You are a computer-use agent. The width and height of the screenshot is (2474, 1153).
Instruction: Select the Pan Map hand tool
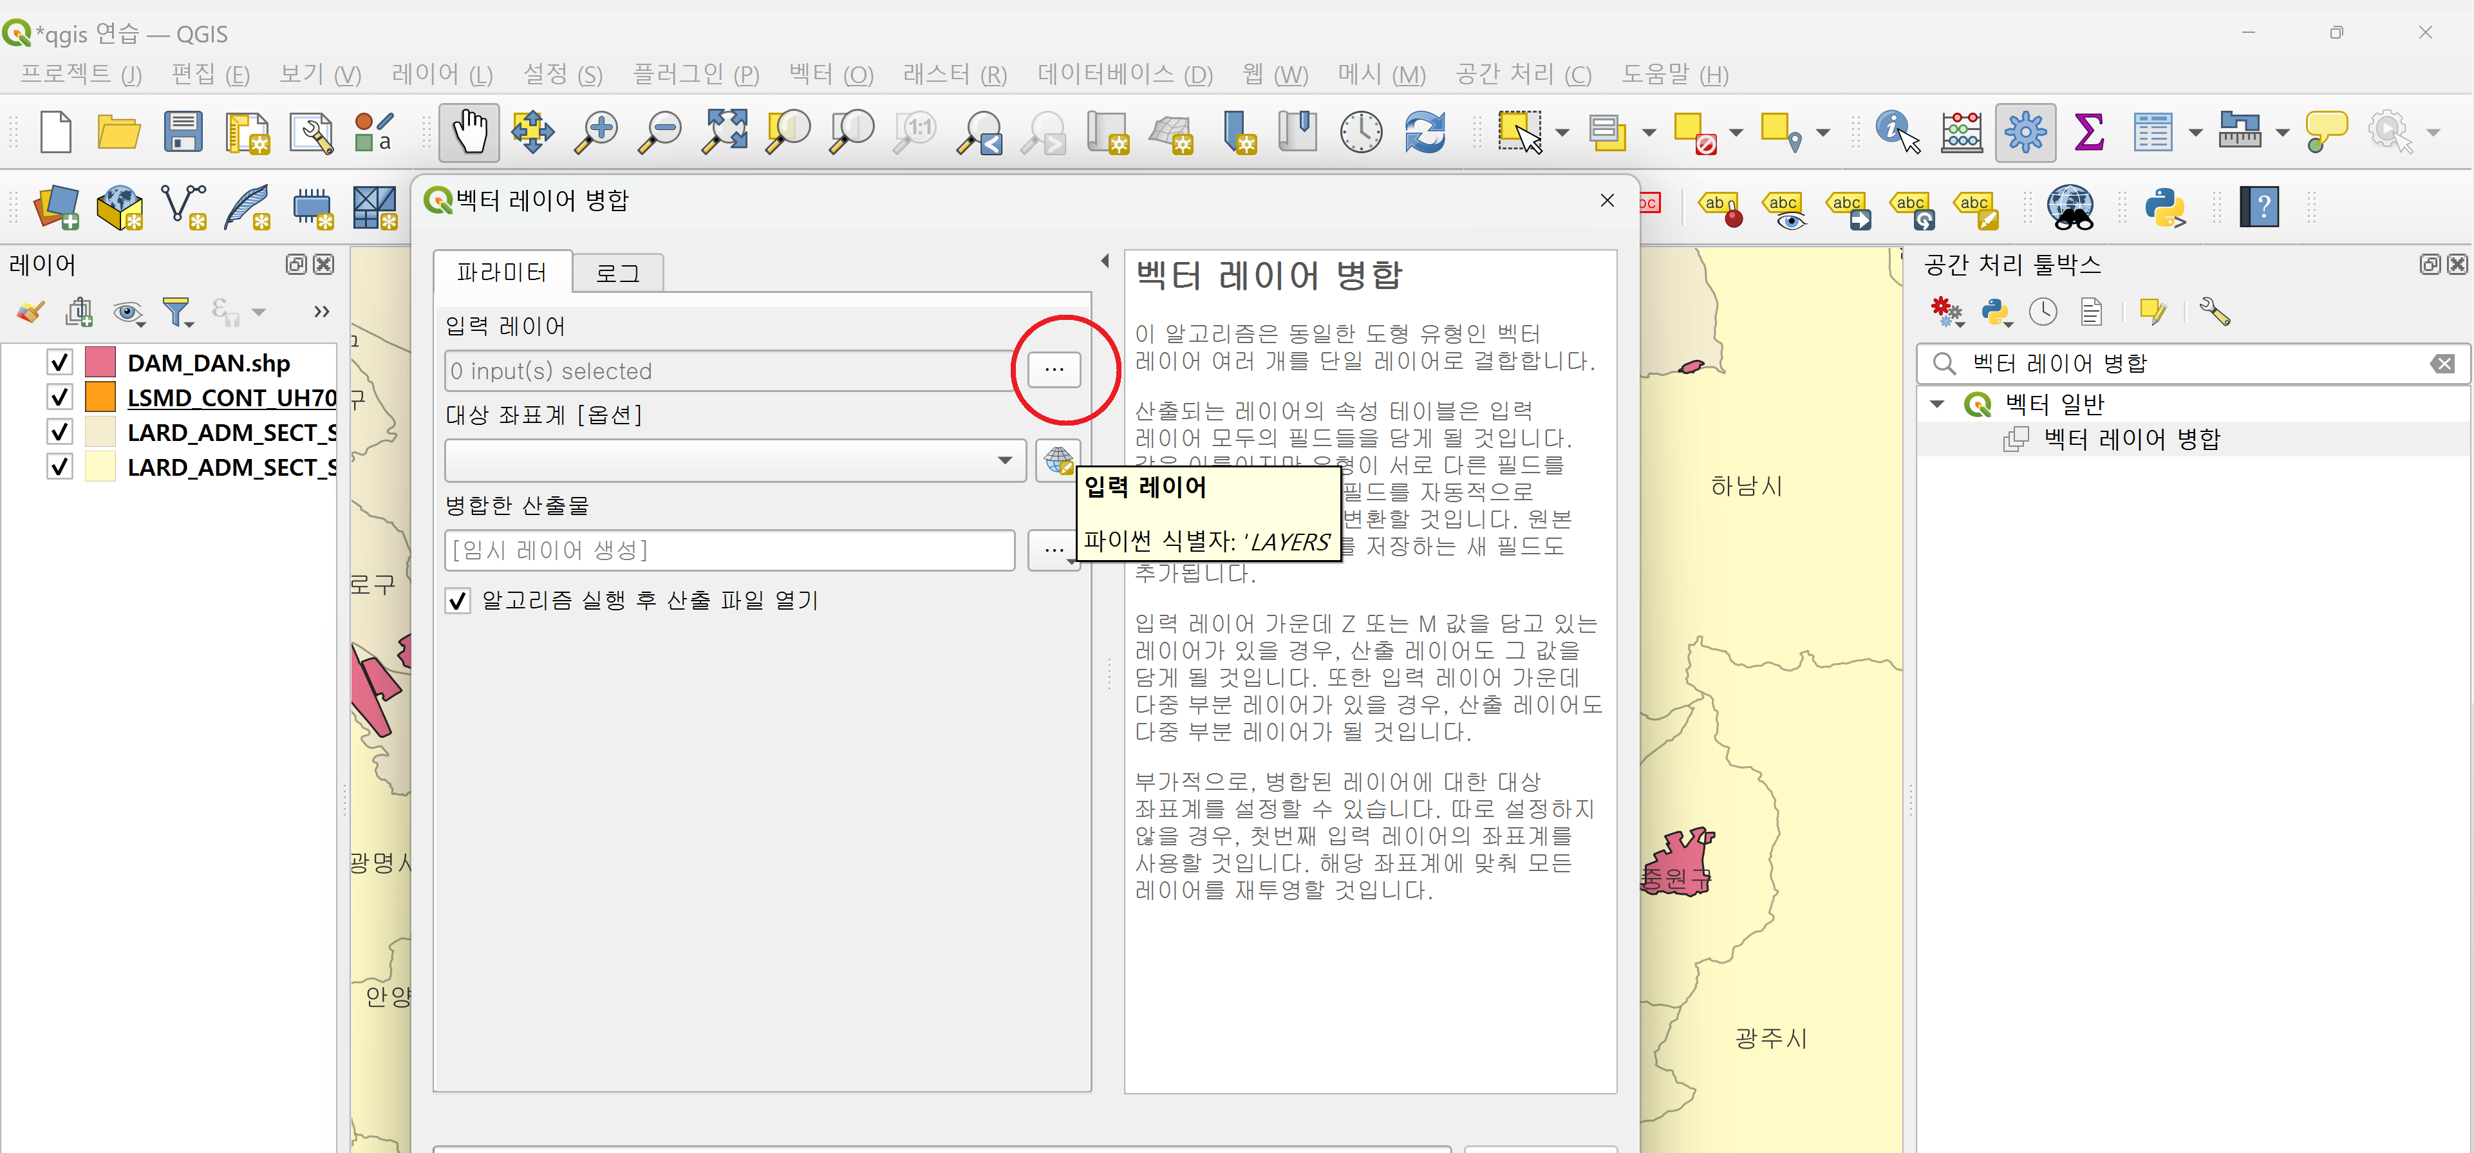pos(469,133)
